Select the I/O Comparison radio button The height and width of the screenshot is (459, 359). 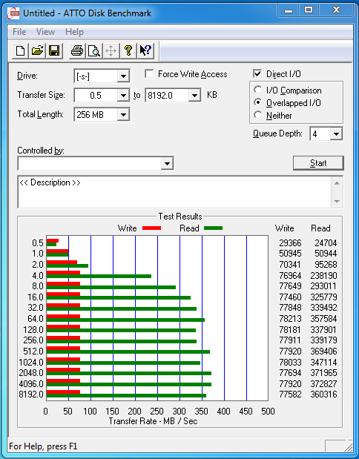pyautogui.click(x=257, y=90)
